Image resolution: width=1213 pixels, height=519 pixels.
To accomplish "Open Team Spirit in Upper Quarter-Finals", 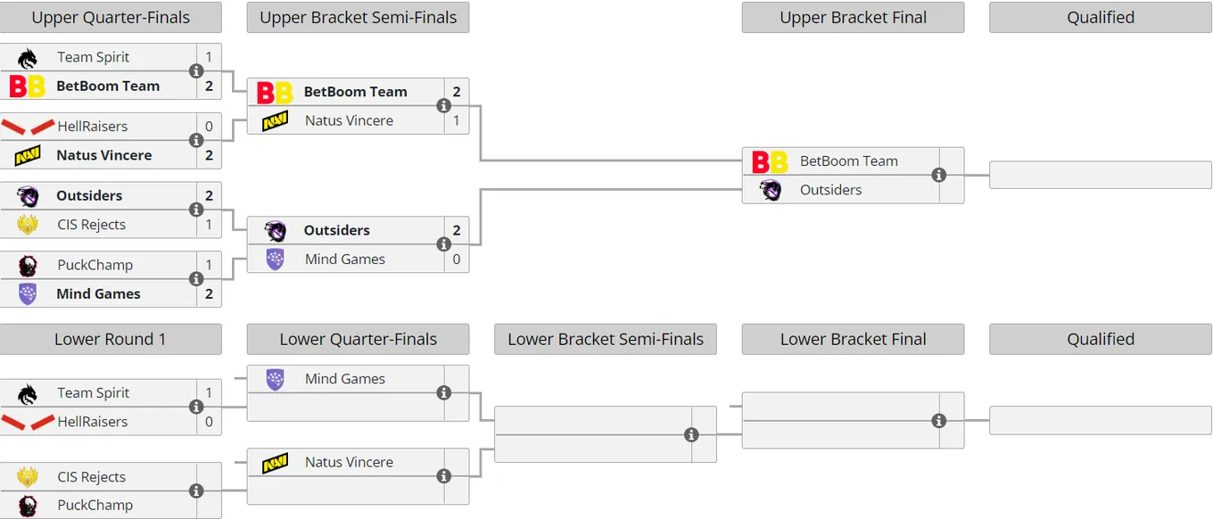I will [x=94, y=57].
